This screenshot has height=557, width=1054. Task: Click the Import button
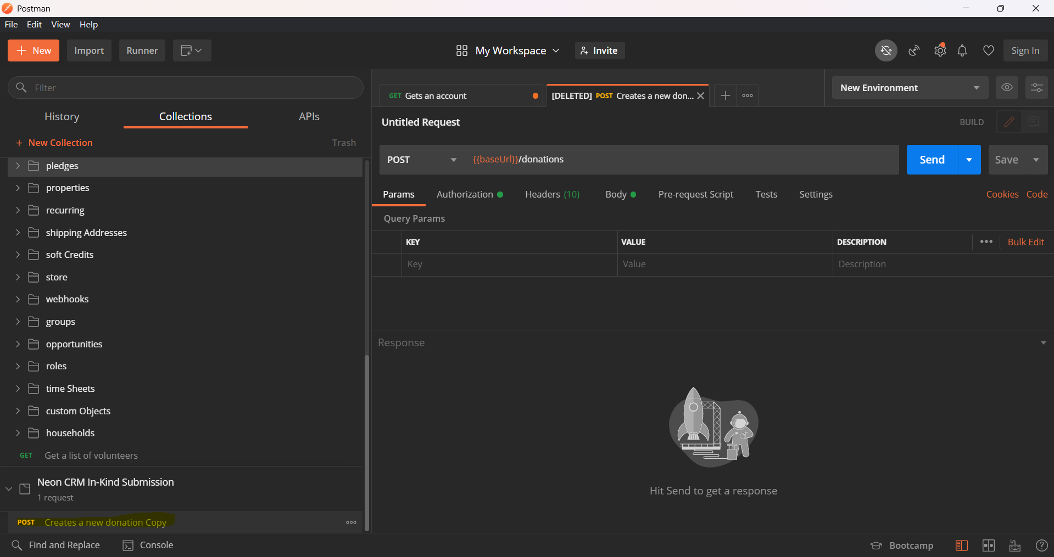coord(89,50)
